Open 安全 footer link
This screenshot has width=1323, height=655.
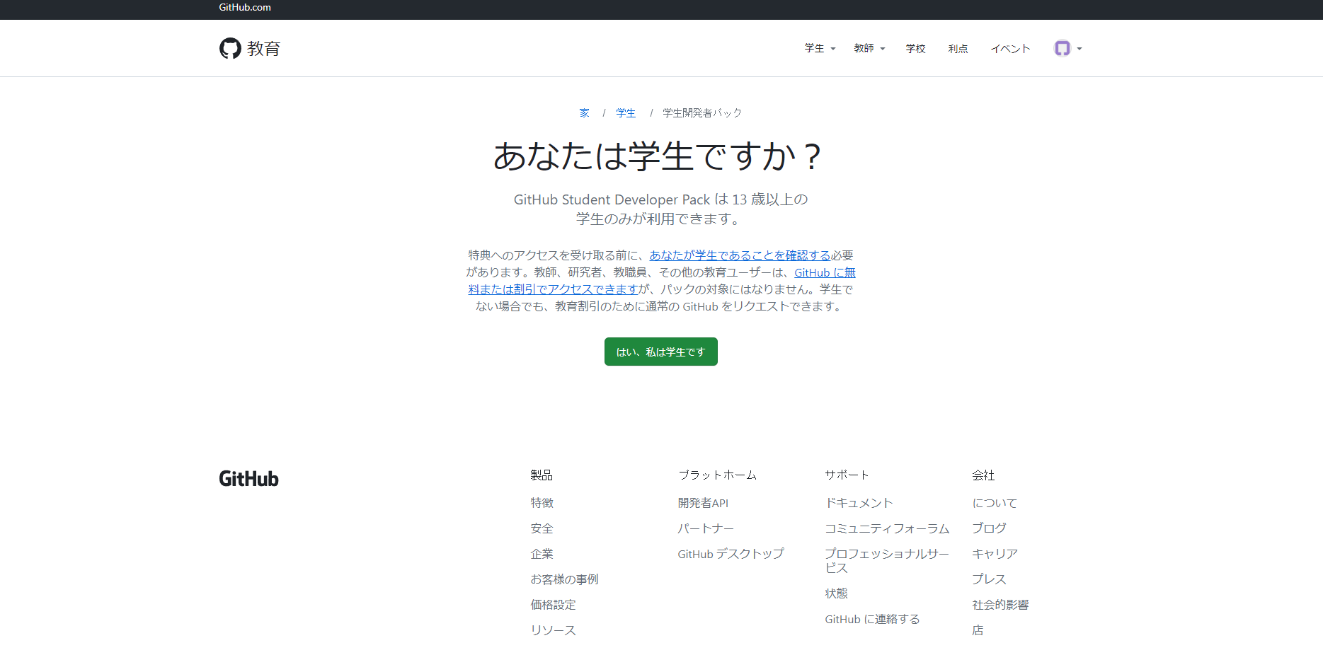[542, 528]
